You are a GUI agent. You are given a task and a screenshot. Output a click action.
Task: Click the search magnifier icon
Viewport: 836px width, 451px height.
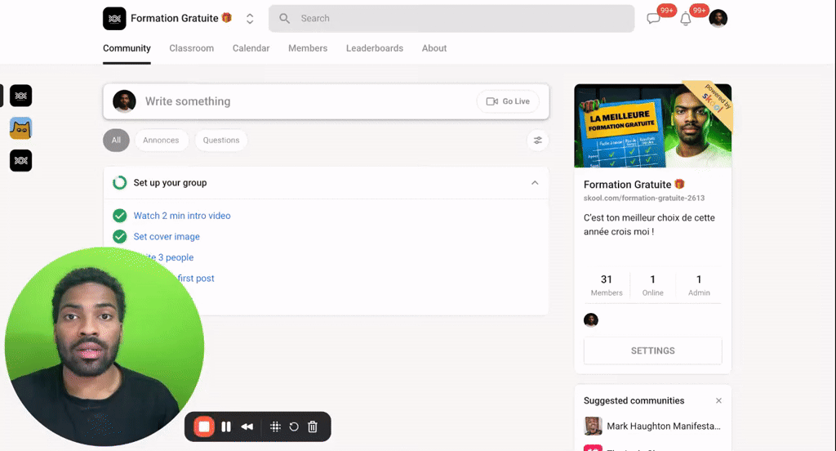[x=285, y=19]
